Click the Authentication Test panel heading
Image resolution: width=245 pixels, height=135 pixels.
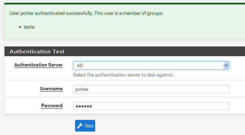37,51
